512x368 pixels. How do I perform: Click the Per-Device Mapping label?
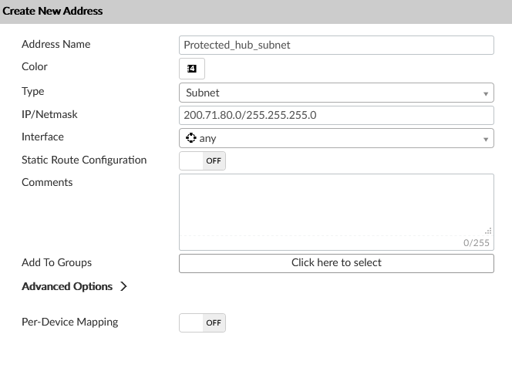[69, 322]
